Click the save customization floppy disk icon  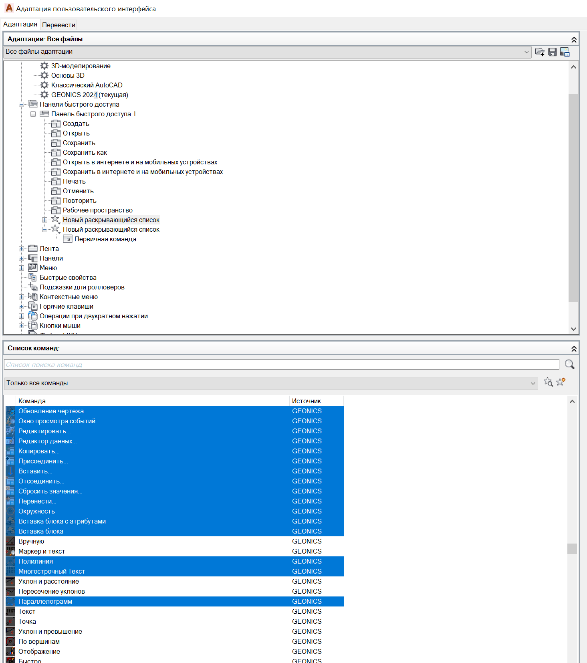tap(552, 52)
